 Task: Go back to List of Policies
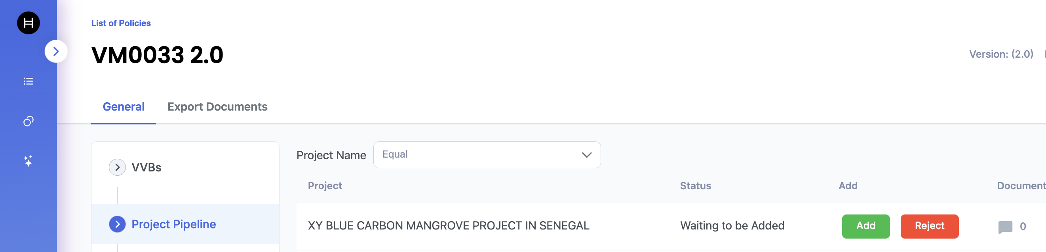click(121, 23)
